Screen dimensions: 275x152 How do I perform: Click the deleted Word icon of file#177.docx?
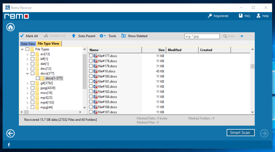click(x=96, y=56)
